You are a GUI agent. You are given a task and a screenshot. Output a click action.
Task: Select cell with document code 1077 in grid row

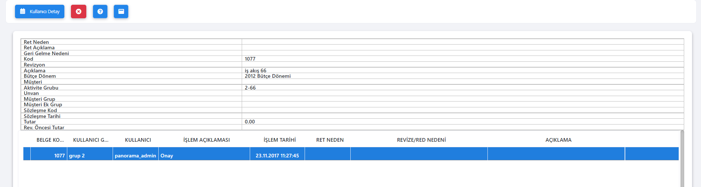coord(49,154)
